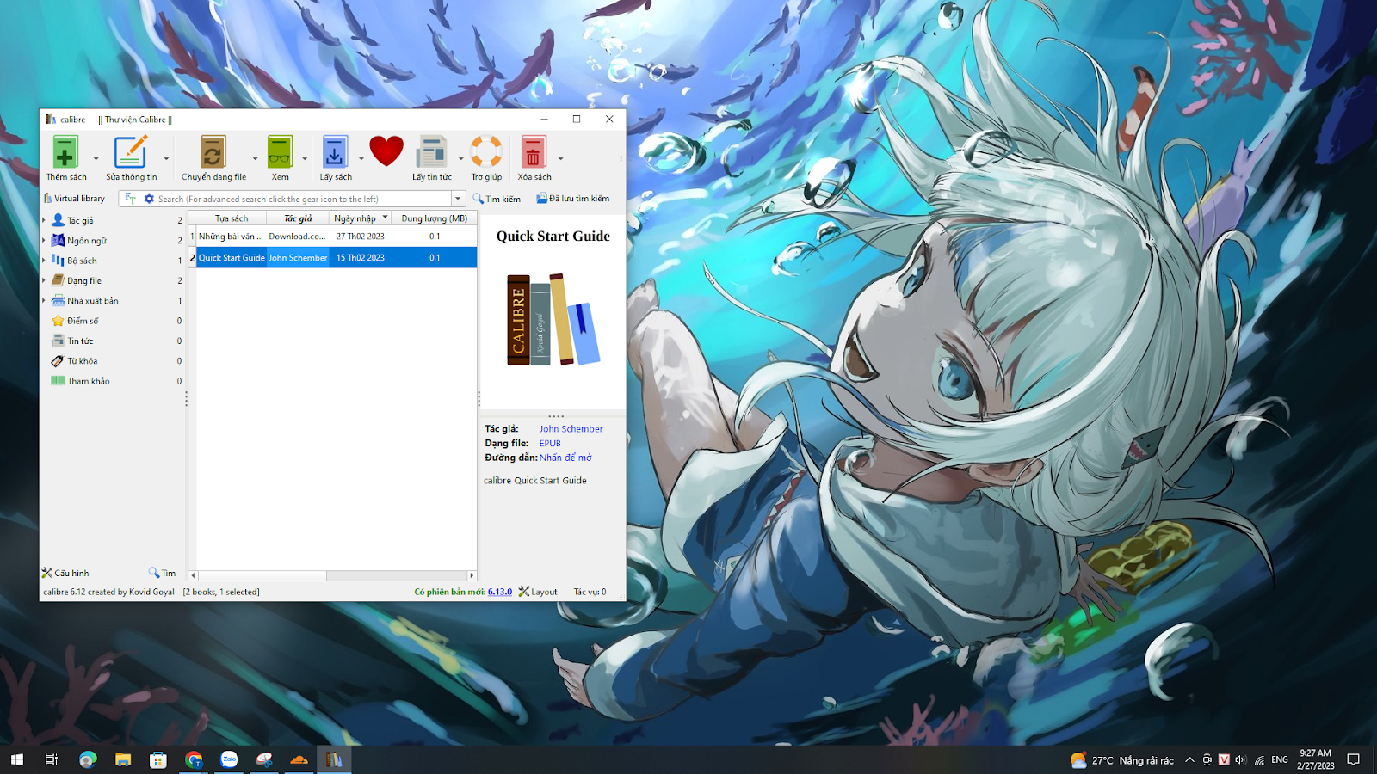Expand the Sửa thông tin dropdown arrow
This screenshot has height=774, width=1377.
166,158
